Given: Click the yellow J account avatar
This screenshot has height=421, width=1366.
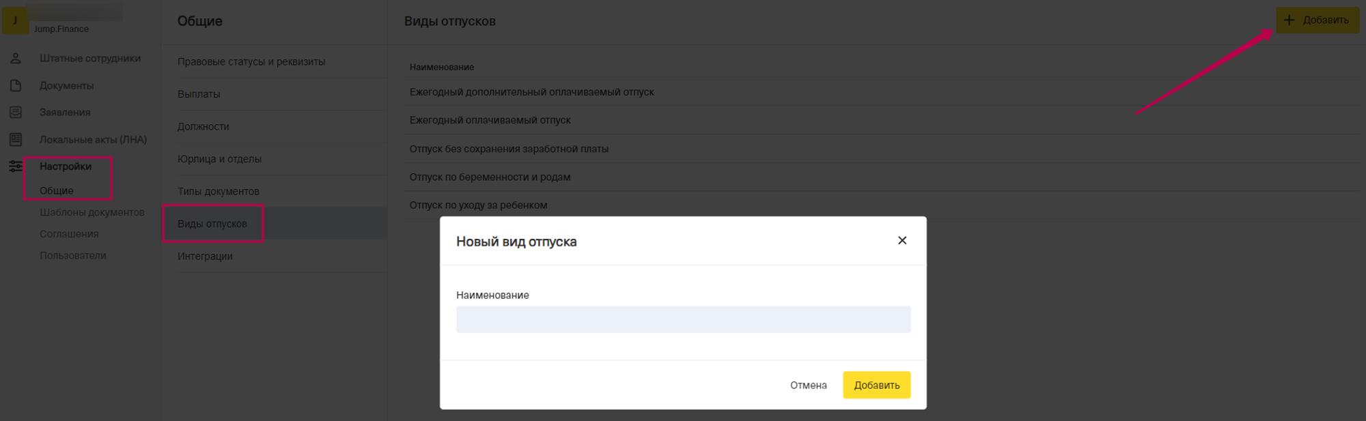Looking at the screenshot, I should coord(15,20).
